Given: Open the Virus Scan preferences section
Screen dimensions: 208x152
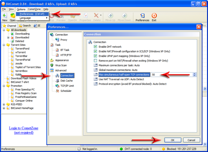Looking at the screenshot, I should (61, 65).
